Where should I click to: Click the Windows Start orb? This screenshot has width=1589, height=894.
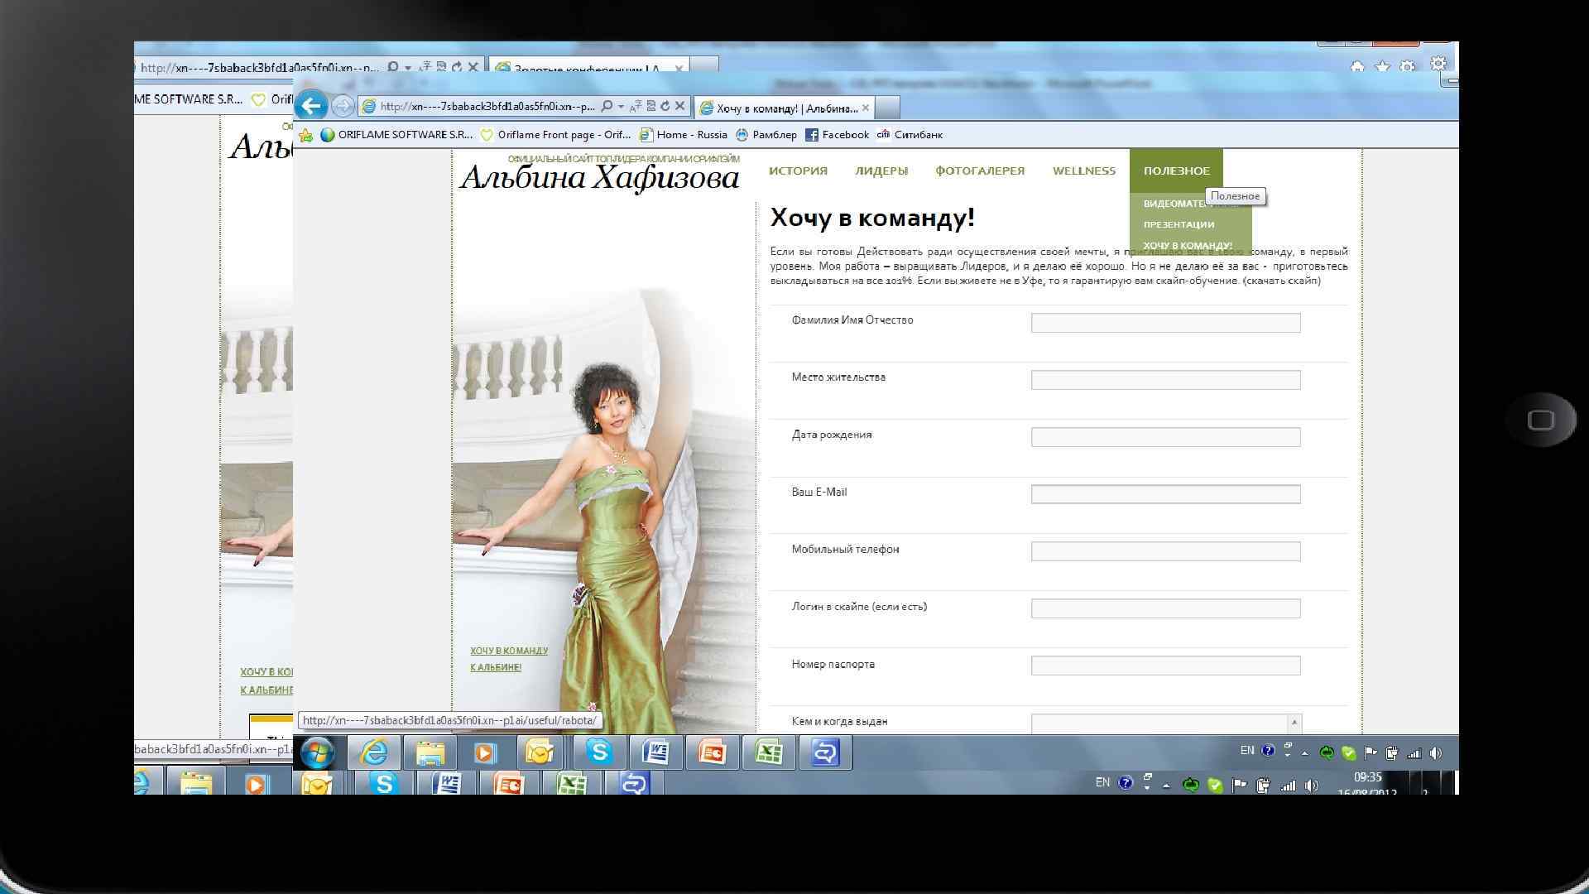pos(318,752)
